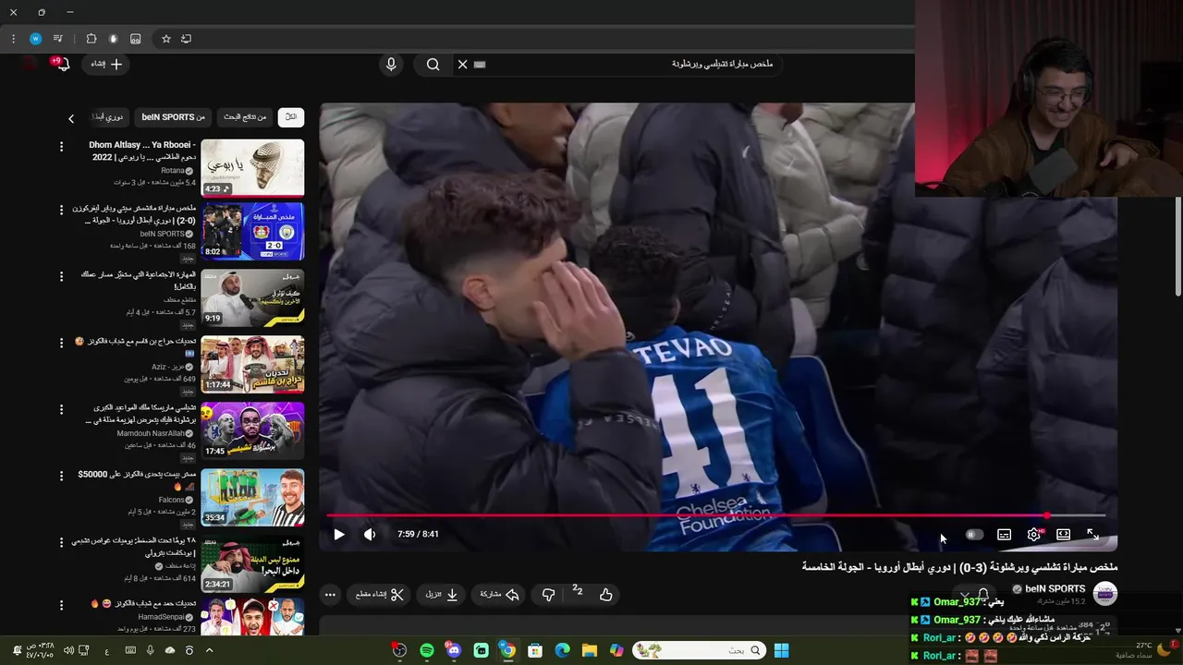Click the install/cast icon in address bar
Screen dimensions: 1183x665
pyautogui.click(x=186, y=39)
